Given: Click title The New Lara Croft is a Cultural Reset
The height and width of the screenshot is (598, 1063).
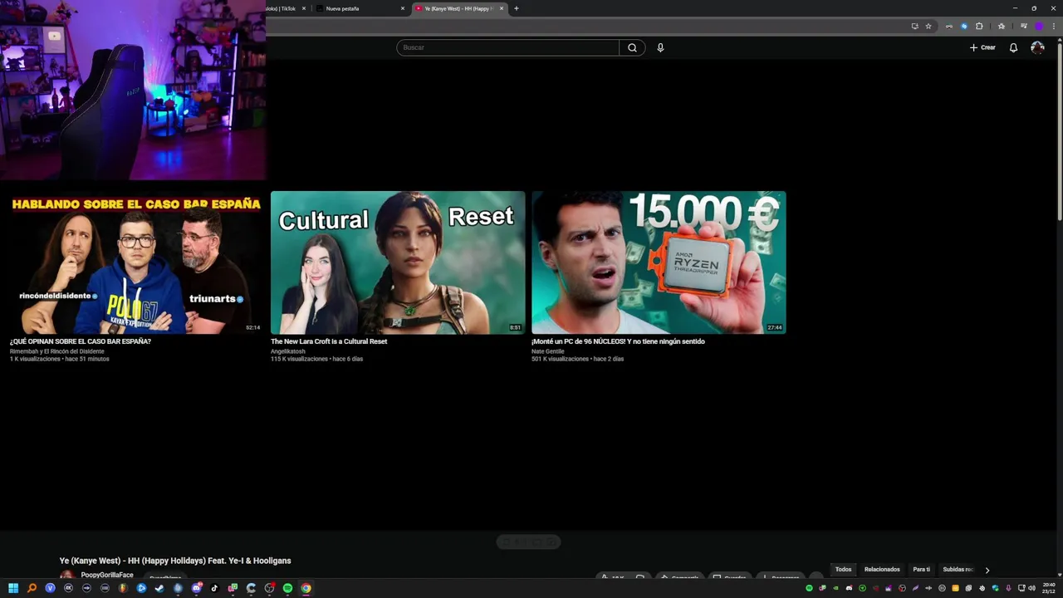Looking at the screenshot, I should [x=329, y=341].
